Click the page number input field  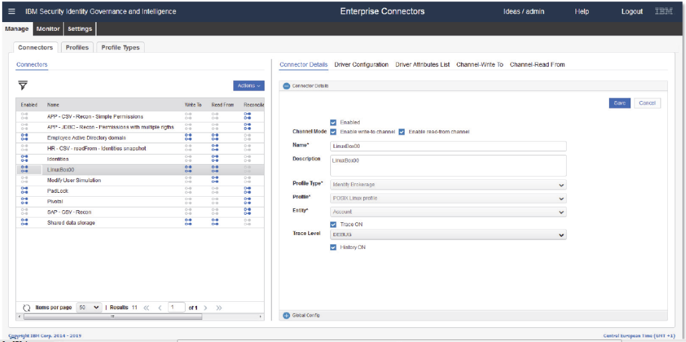click(177, 307)
